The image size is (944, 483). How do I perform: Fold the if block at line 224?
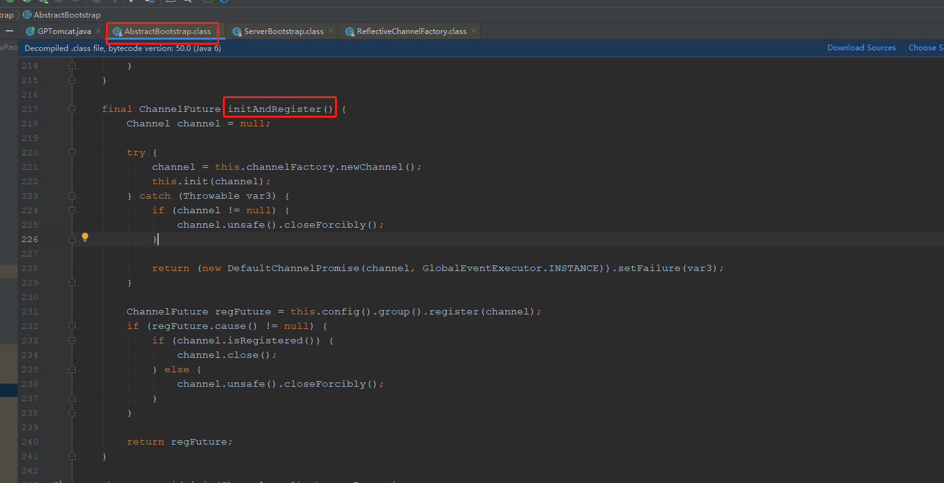[72, 211]
